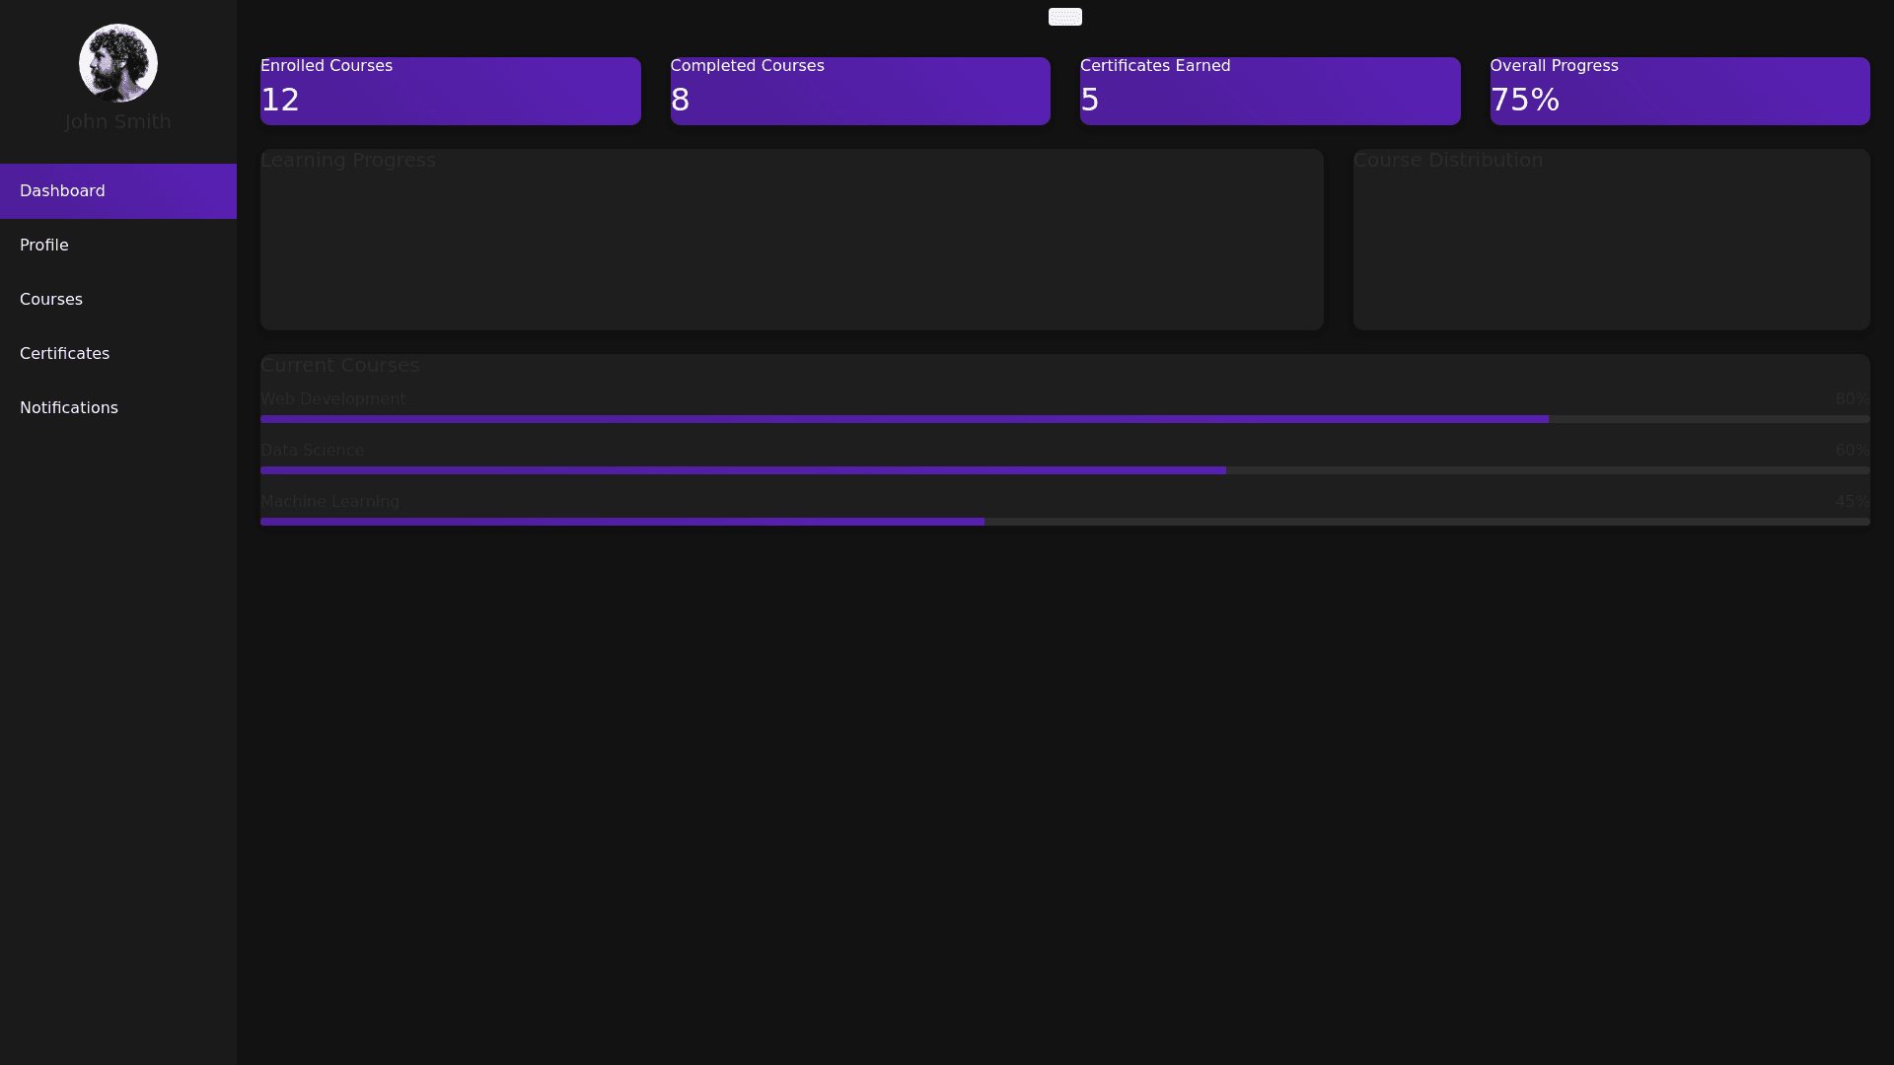Select the Completed Courses stat card

coord(860,92)
